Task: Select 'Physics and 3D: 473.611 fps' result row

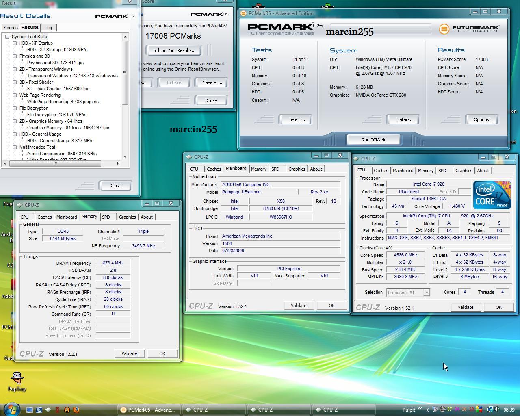Action: [x=55, y=63]
